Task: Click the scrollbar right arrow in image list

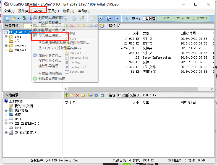Action: point(212,89)
